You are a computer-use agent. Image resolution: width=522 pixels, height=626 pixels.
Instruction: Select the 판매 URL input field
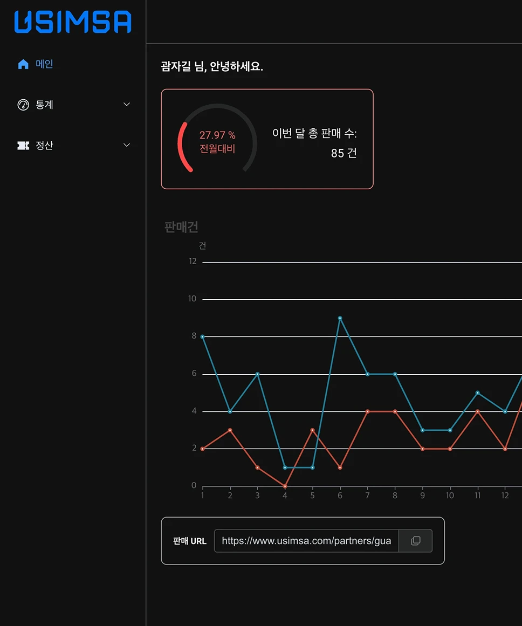coord(306,540)
